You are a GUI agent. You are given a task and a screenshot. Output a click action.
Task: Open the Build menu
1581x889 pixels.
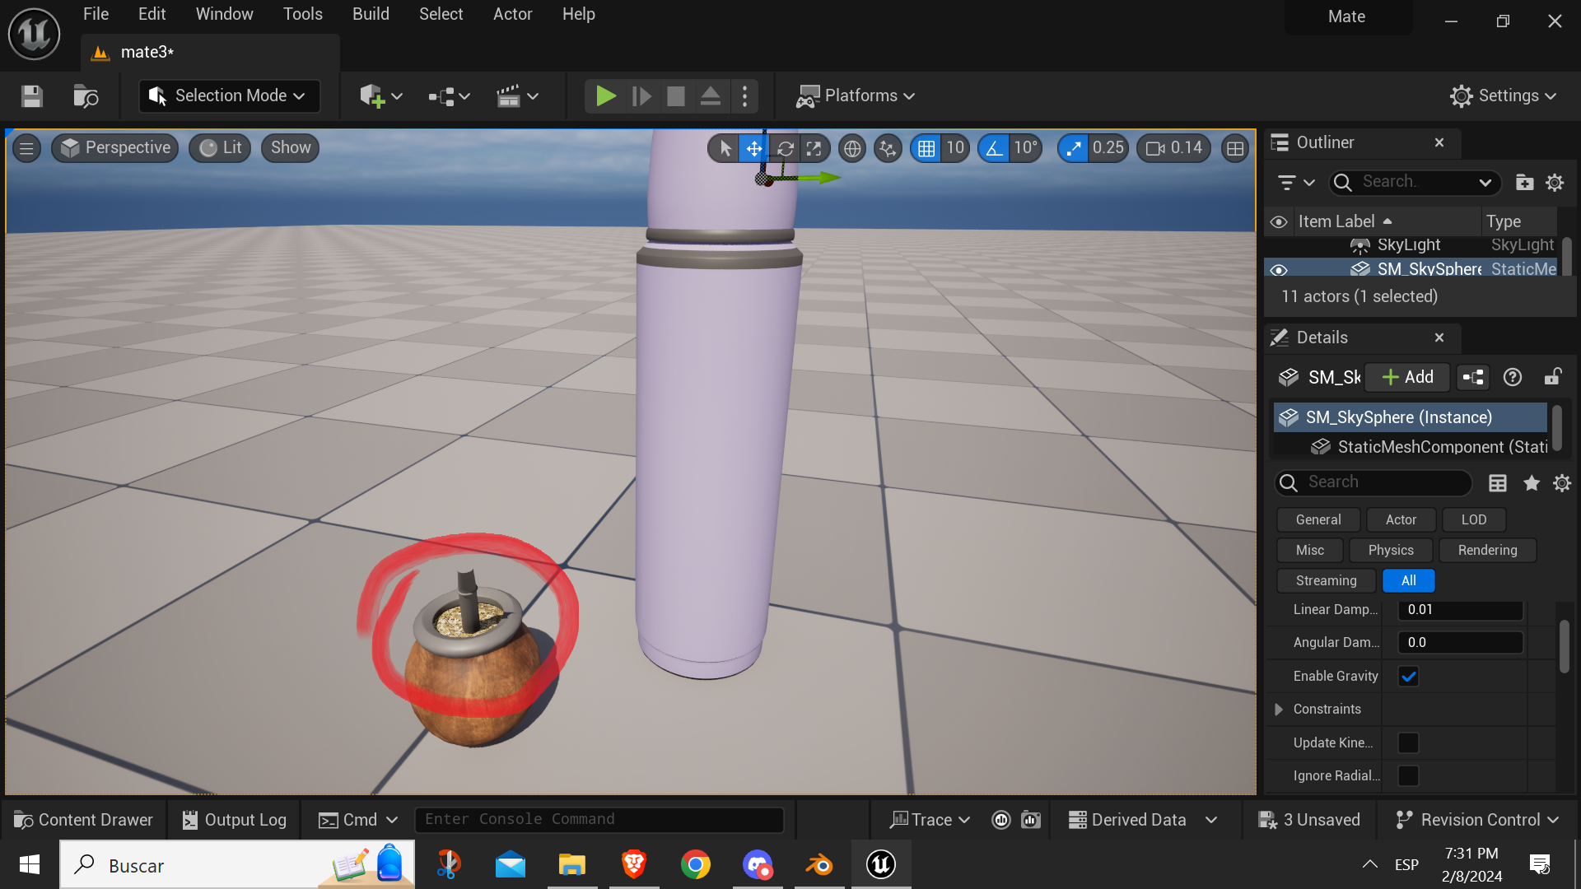(x=371, y=14)
